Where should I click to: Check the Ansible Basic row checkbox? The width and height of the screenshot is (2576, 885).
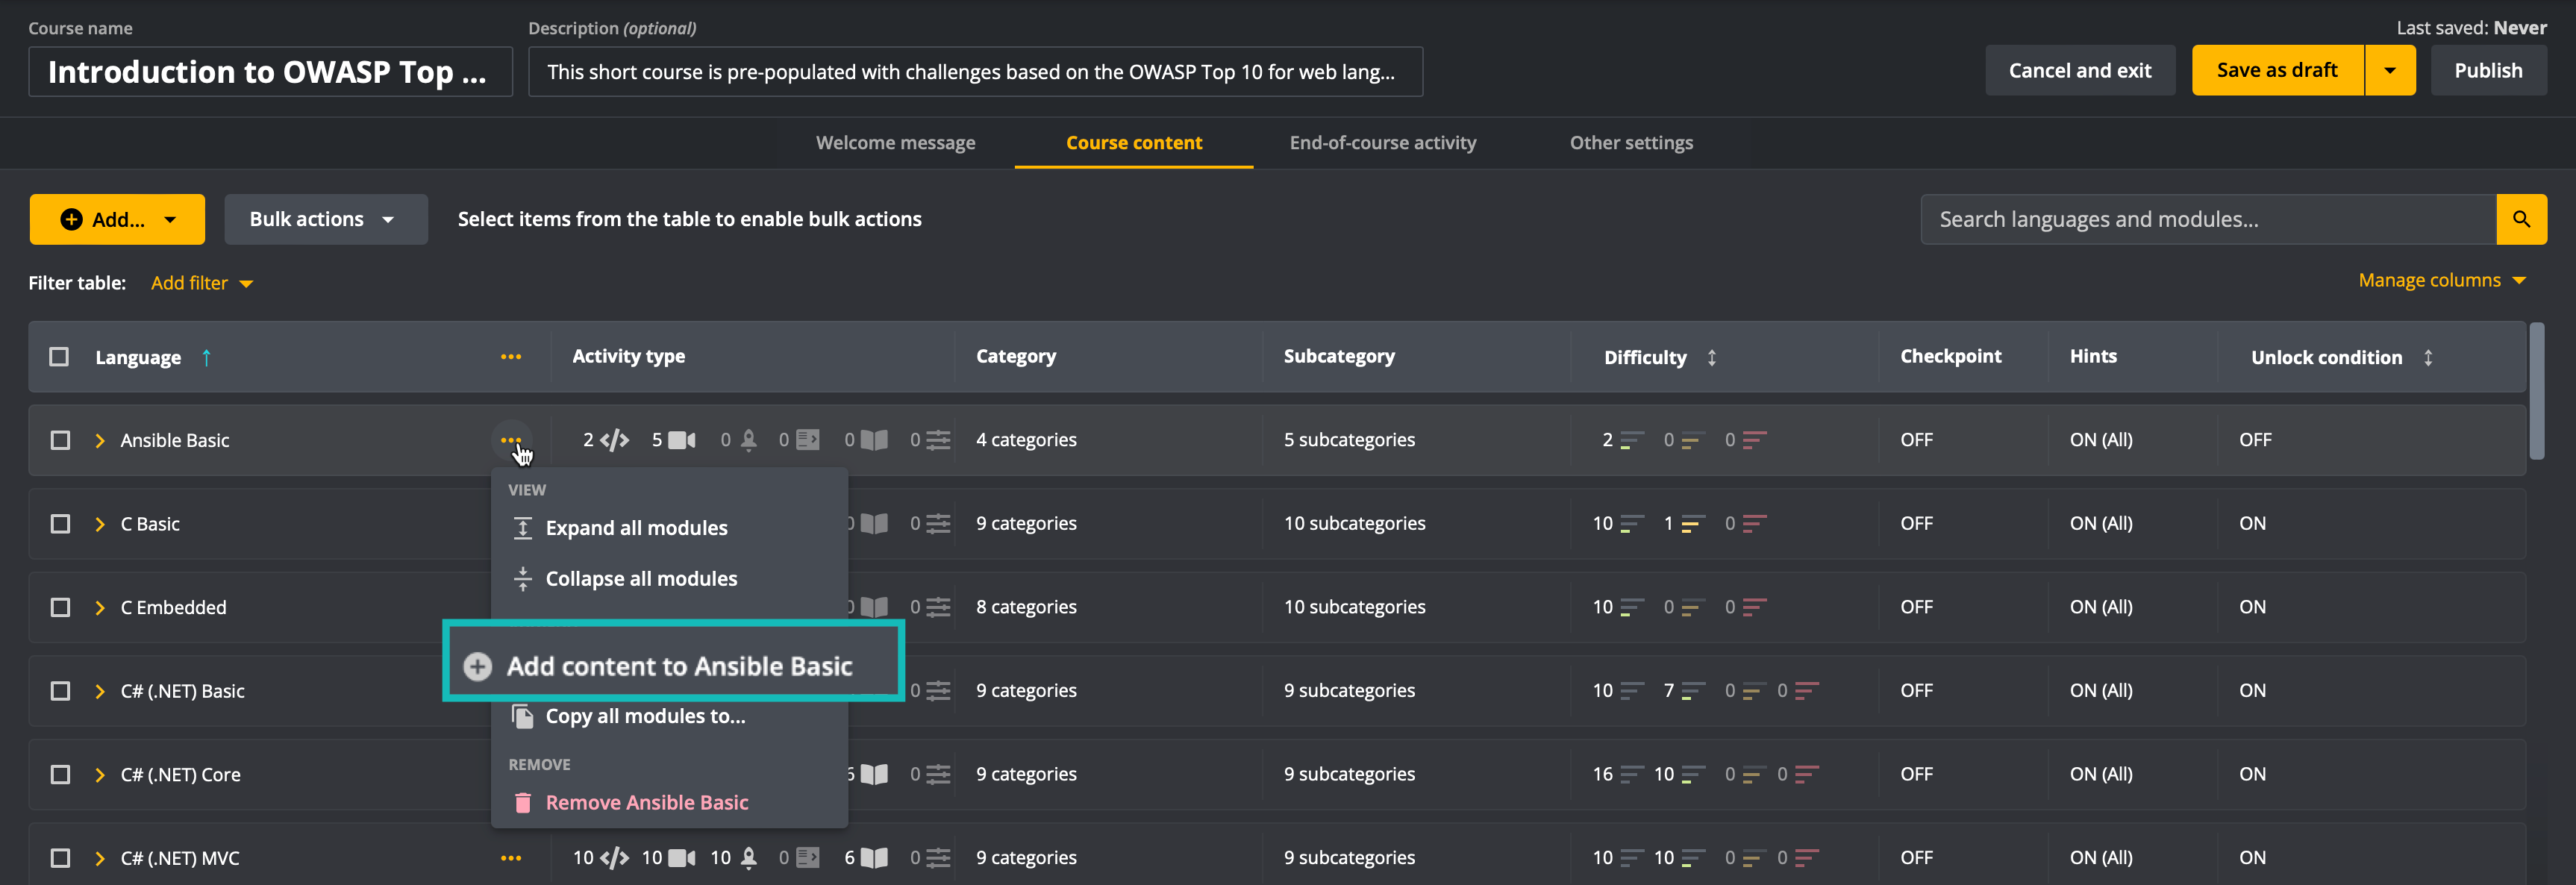[60, 440]
